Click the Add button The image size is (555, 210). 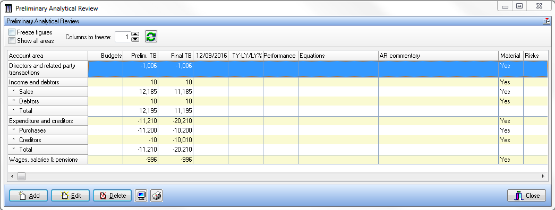(28, 196)
